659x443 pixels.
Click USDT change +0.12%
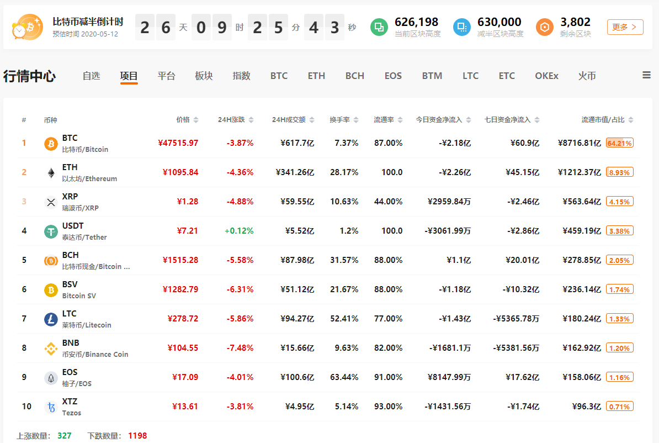(x=239, y=231)
